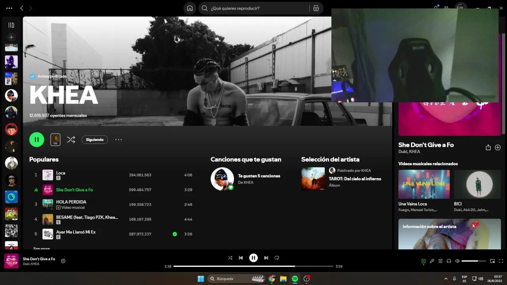Open TAROT: Del cielo al infierno album
The width and height of the screenshot is (507, 285).
[355, 179]
